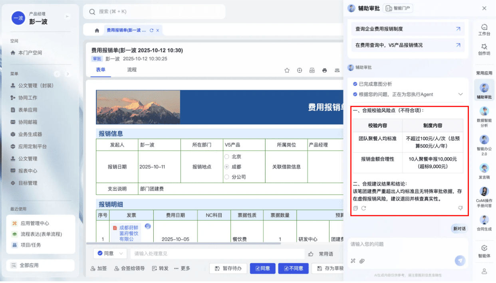496x283 pixels.
Task: Click the magic wand icon in chat input
Action: click(x=353, y=261)
